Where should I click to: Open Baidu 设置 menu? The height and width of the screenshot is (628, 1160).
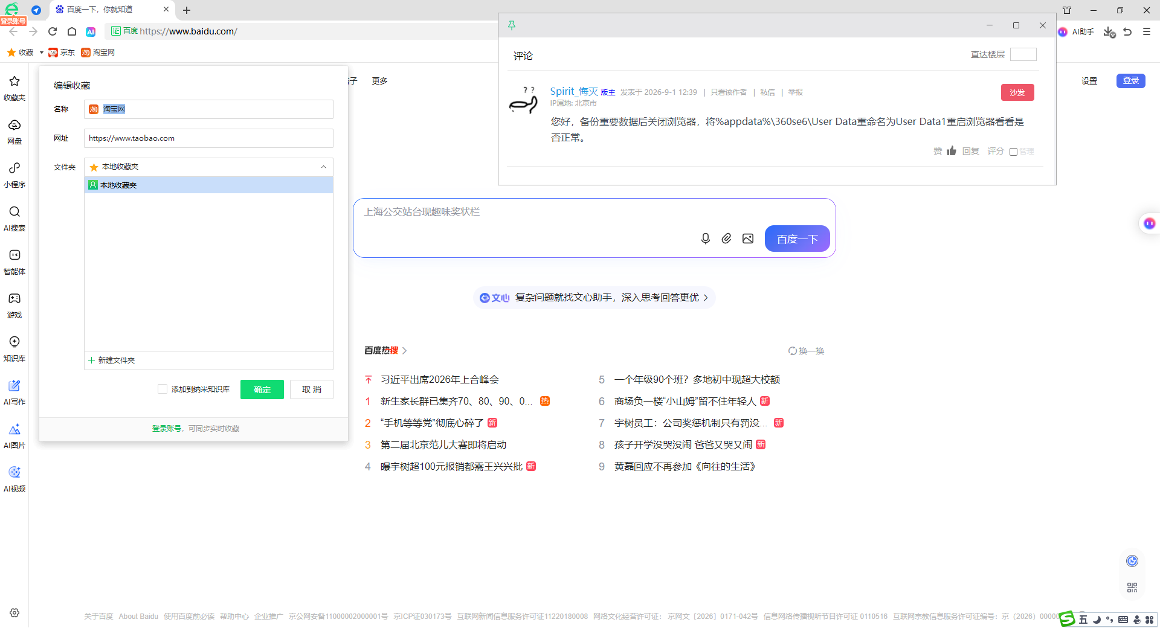[1089, 81]
